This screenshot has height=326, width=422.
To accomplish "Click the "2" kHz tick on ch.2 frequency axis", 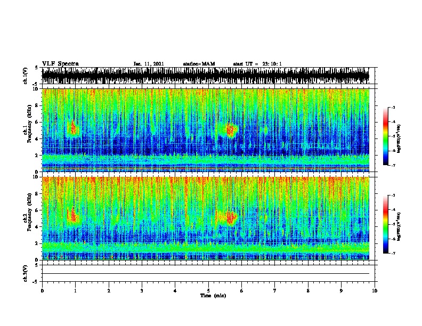I will (37, 243).
